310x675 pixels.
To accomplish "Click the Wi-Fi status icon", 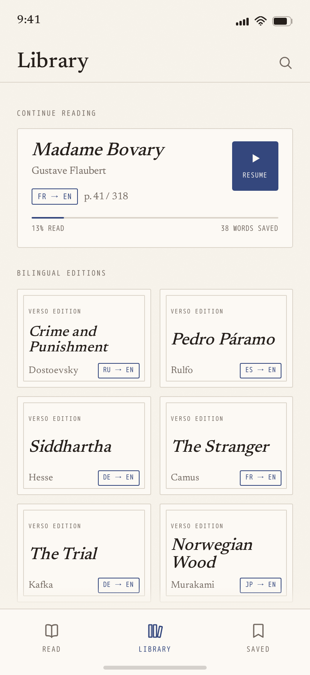I will tap(261, 21).
